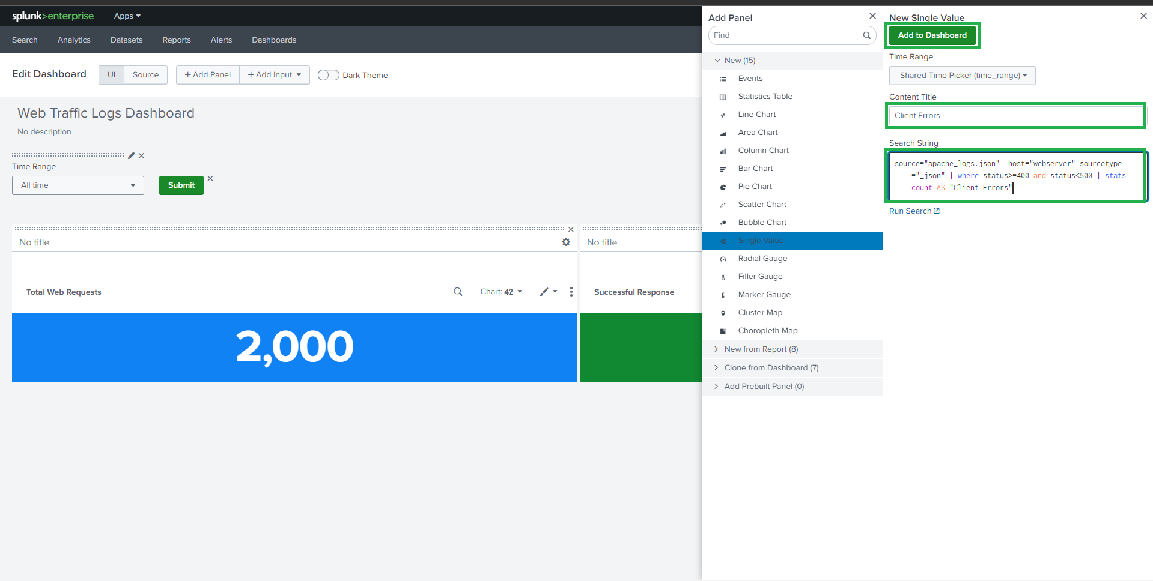Open Alerts in navigation bar
The width and height of the screenshot is (1153, 581).
point(221,40)
